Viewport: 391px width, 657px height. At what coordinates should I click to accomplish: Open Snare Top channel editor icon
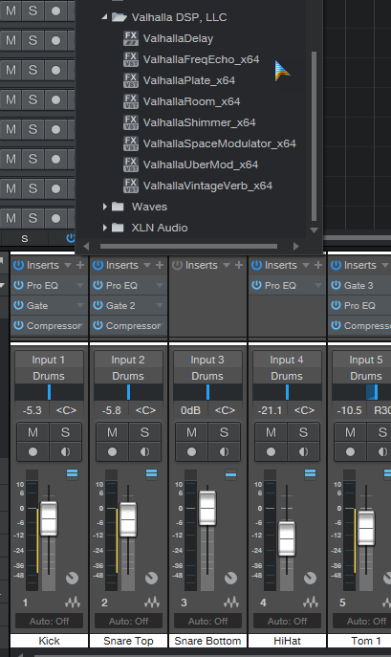(152, 602)
